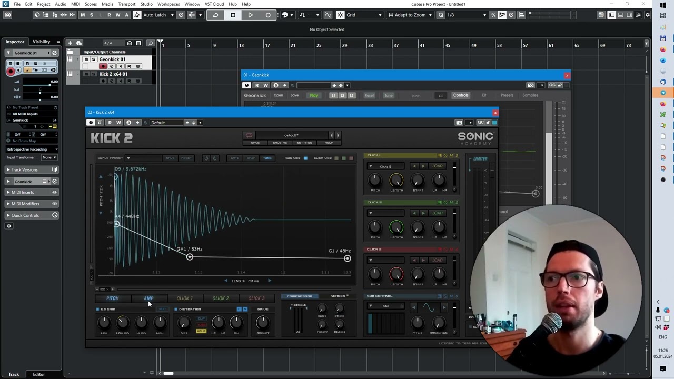Click the Stop transport button

[x=233, y=15]
